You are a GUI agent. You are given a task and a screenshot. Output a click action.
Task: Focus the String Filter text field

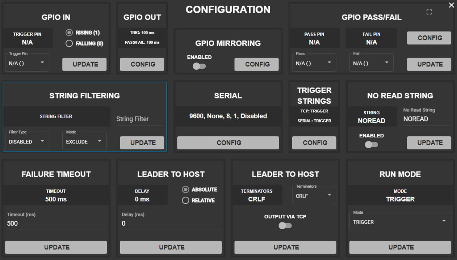point(139,119)
